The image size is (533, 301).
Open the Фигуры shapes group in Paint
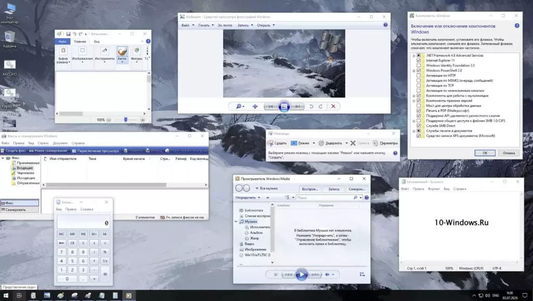coord(137,55)
